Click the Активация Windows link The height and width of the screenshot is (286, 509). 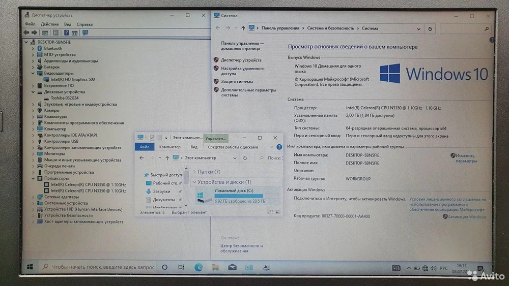[467, 217]
